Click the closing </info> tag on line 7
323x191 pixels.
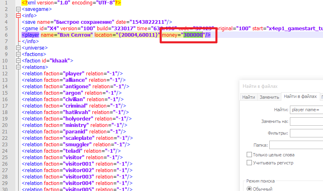point(30,42)
